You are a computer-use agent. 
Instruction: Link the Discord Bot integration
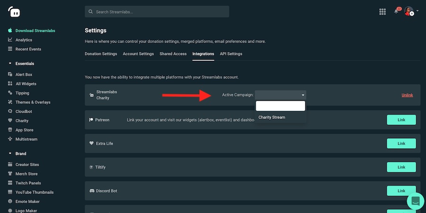pos(401,191)
